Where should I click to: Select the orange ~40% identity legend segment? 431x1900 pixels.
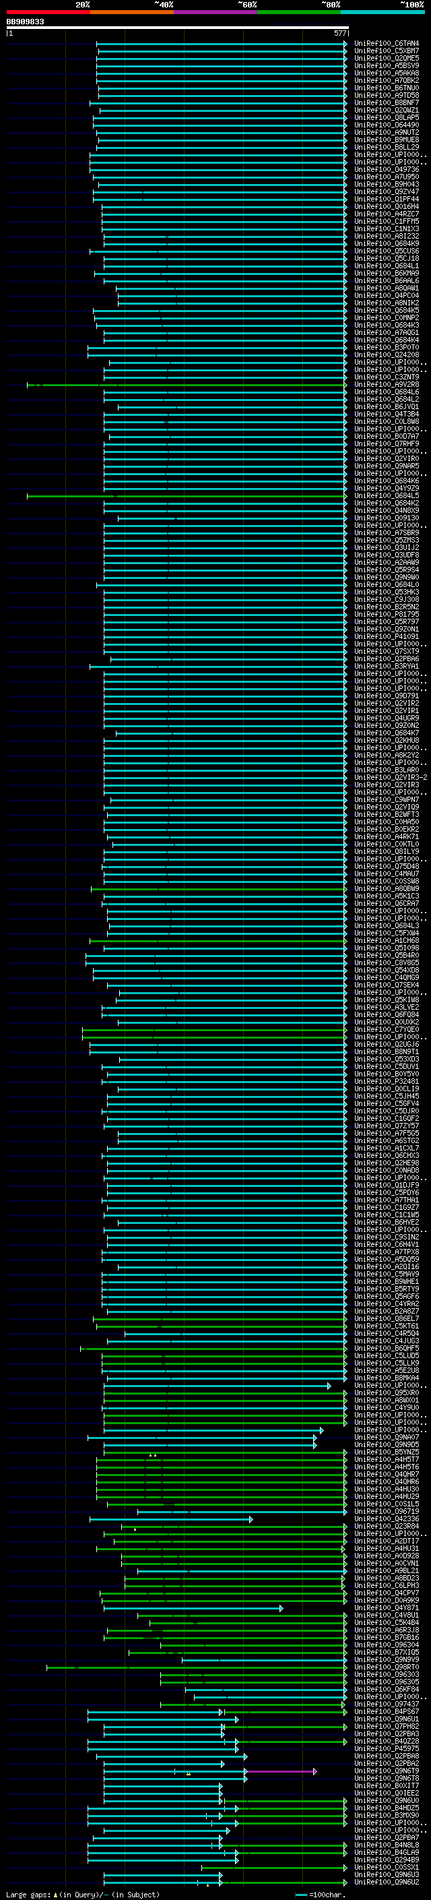[132, 12]
